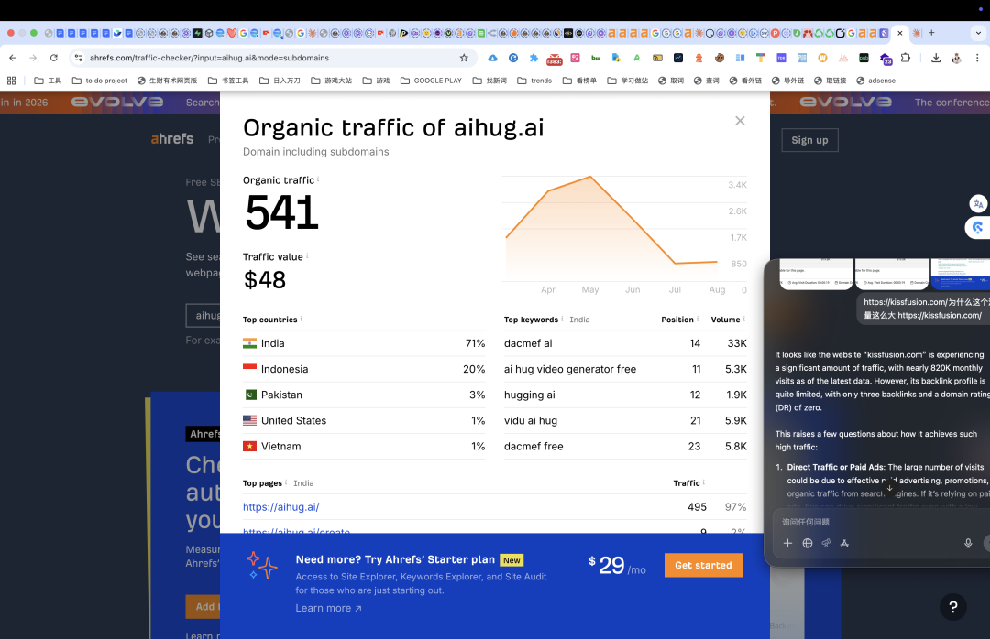990x639 pixels.
Task: Click the cookie extension icon
Action: click(x=720, y=58)
